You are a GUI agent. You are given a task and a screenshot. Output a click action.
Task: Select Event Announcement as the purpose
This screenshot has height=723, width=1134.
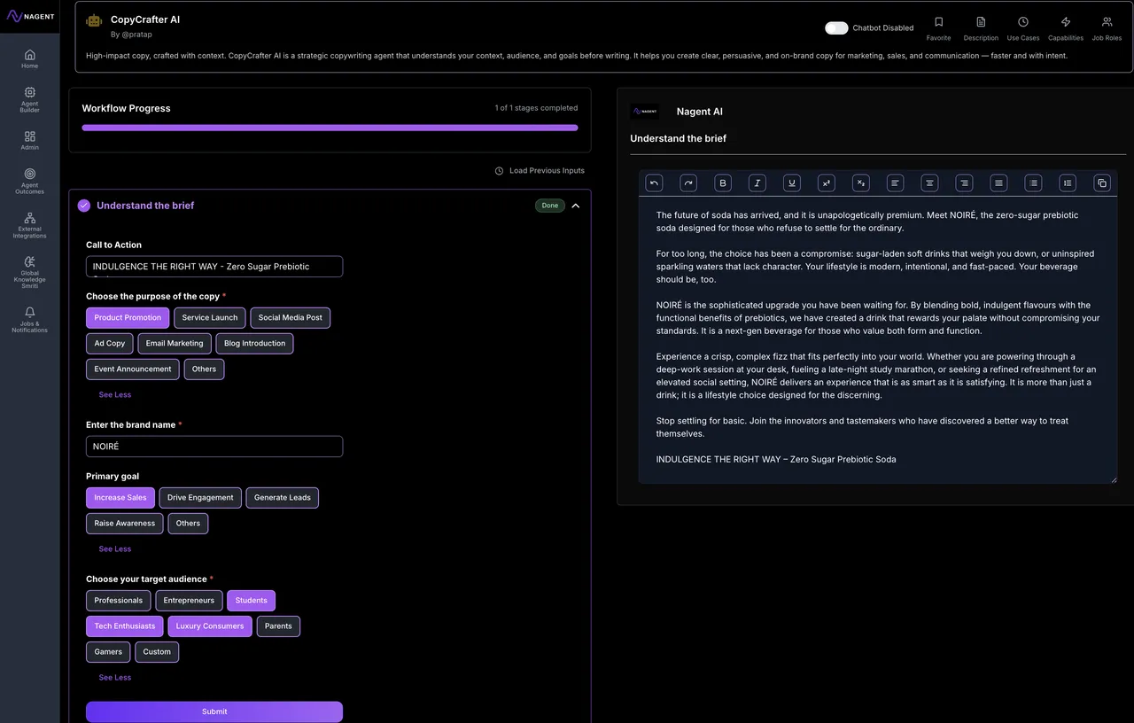tap(133, 369)
